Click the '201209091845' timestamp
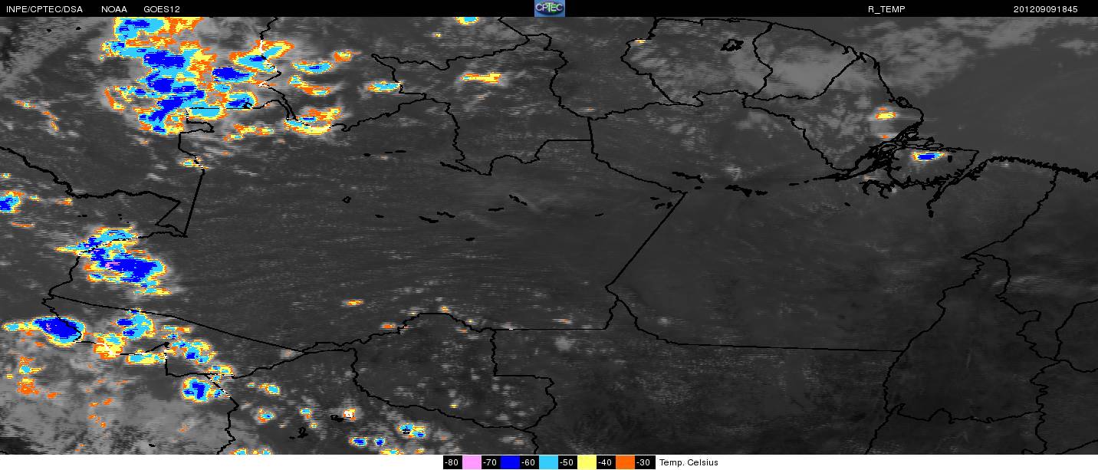Viewport: 1098px width, 470px height. tap(1045, 9)
